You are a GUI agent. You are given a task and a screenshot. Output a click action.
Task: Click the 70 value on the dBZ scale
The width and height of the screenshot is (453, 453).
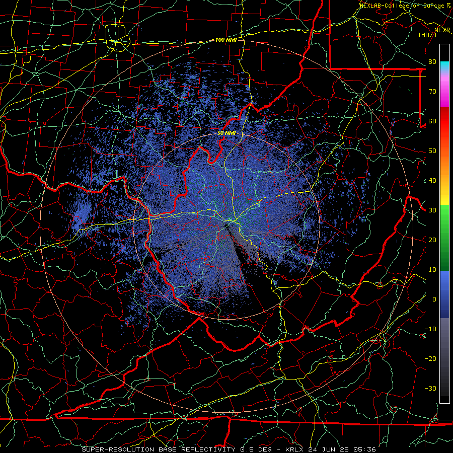click(432, 92)
